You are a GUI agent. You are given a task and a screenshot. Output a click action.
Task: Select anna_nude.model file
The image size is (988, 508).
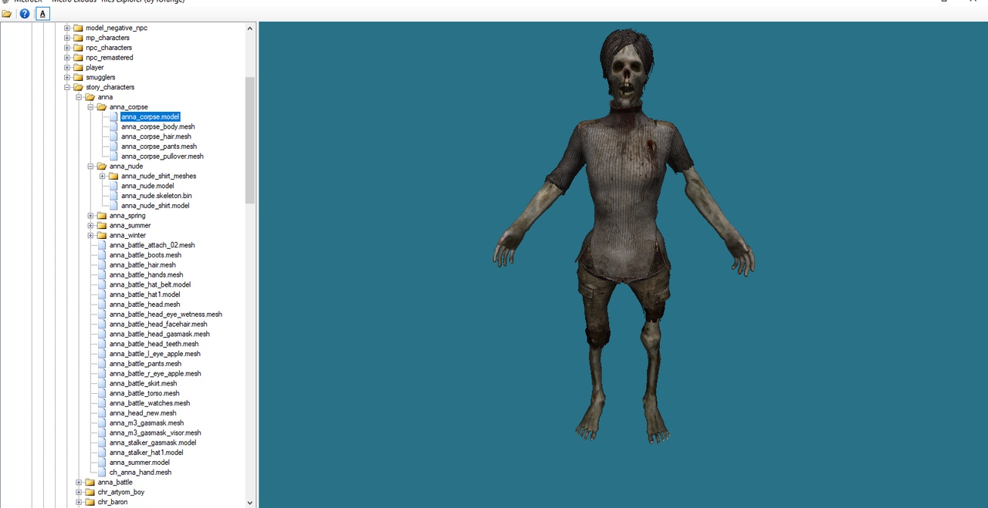coord(147,186)
